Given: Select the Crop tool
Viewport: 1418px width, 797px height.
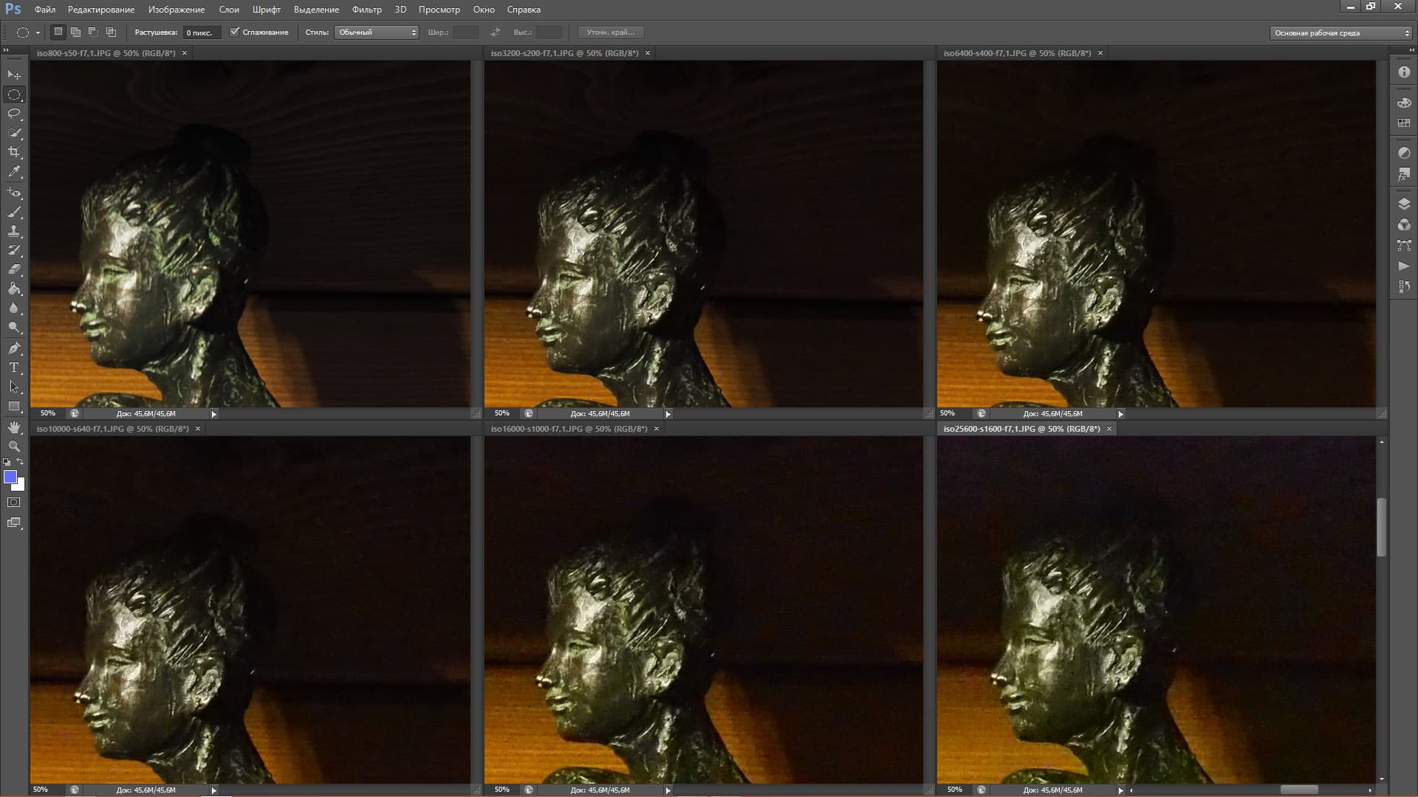Looking at the screenshot, I should [14, 152].
